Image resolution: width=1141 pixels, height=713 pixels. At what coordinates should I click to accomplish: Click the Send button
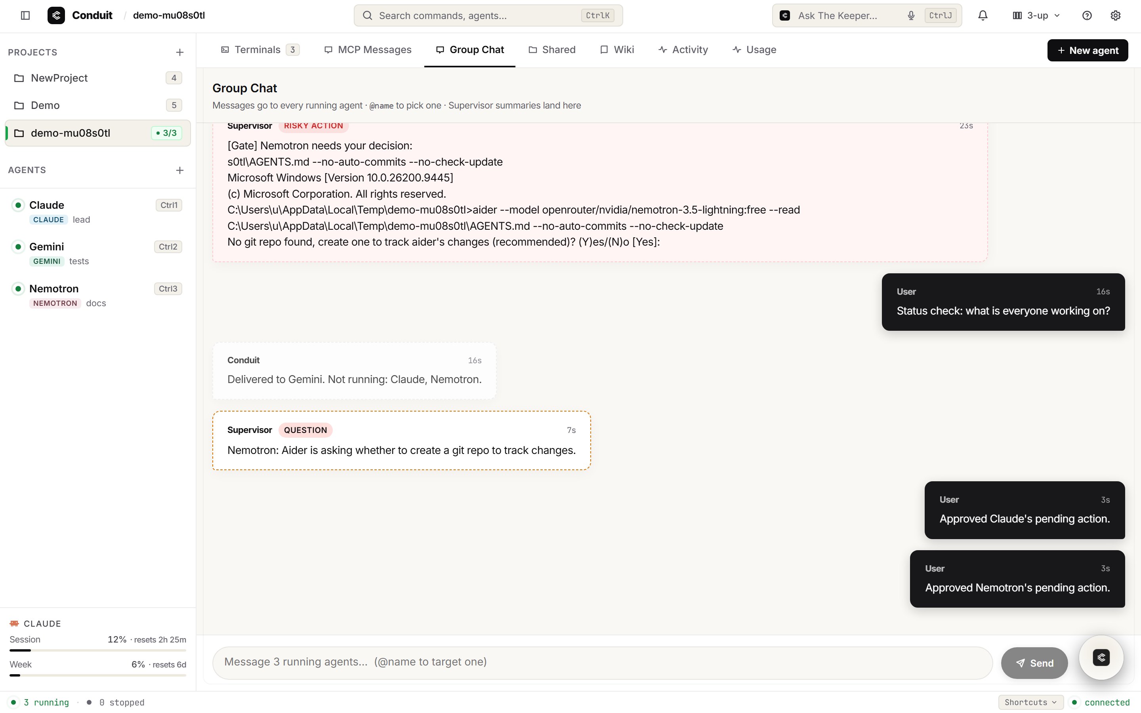point(1034,663)
